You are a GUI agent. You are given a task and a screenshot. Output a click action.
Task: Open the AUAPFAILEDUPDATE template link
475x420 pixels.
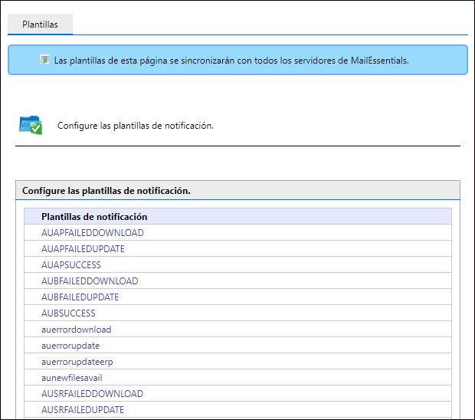tap(83, 249)
